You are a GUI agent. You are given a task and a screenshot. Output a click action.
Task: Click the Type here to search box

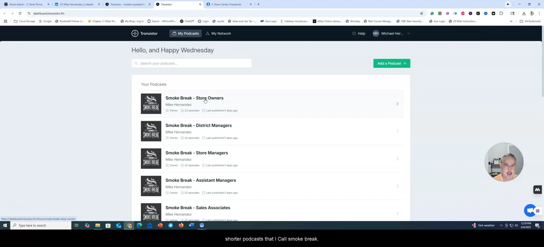point(41,225)
